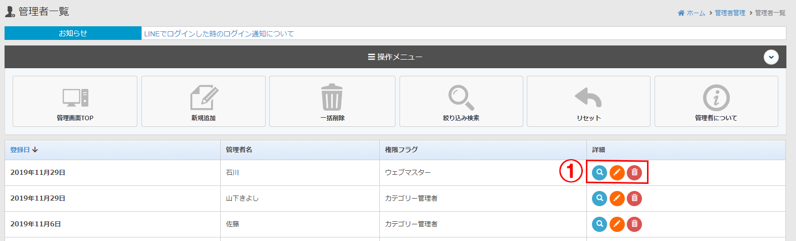Select the 新規追加 menu tile
The image size is (796, 241).
point(204,102)
